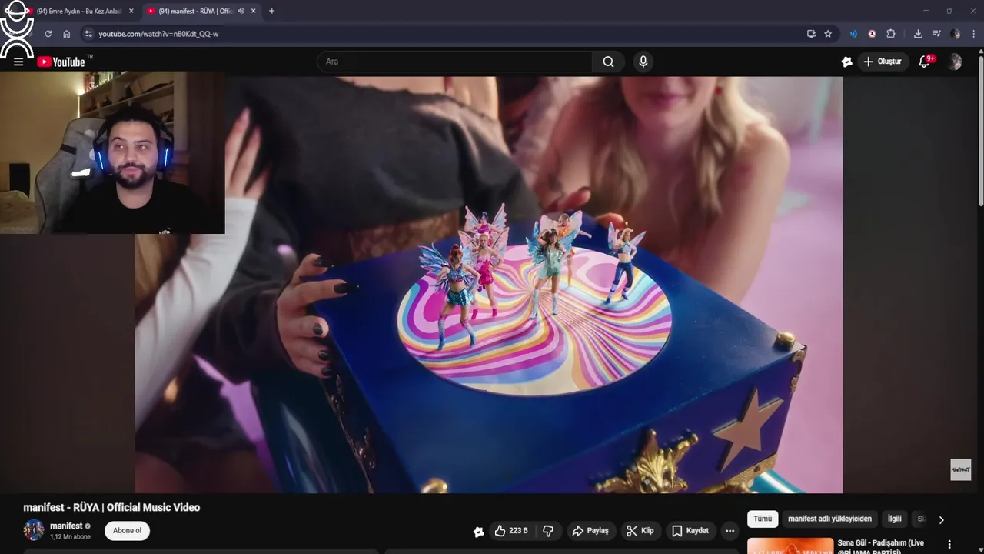The height and width of the screenshot is (554, 984).
Task: Subscribe with the Abone ol button
Action: click(127, 531)
